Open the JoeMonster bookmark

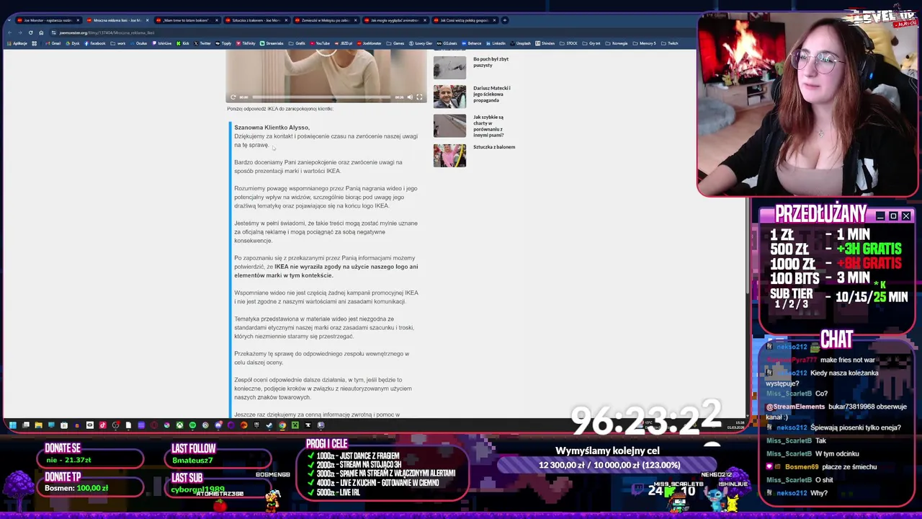click(x=370, y=43)
